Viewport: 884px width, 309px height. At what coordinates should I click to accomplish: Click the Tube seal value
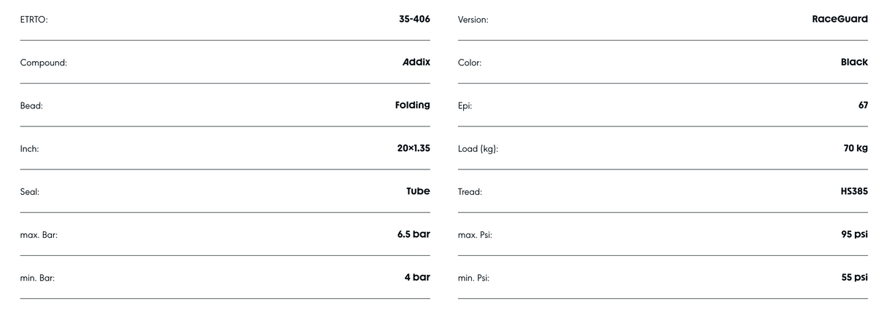418,191
